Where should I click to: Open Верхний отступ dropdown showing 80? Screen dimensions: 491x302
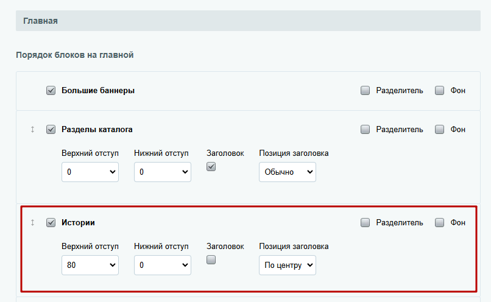pos(90,265)
